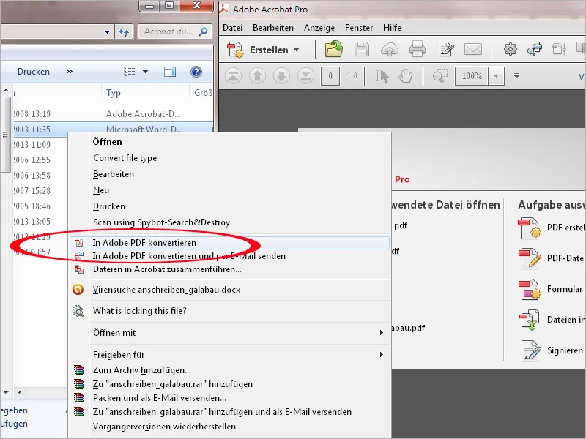Expand the Öffnen mit submenu
This screenshot has height=439, width=586.
tap(229, 333)
